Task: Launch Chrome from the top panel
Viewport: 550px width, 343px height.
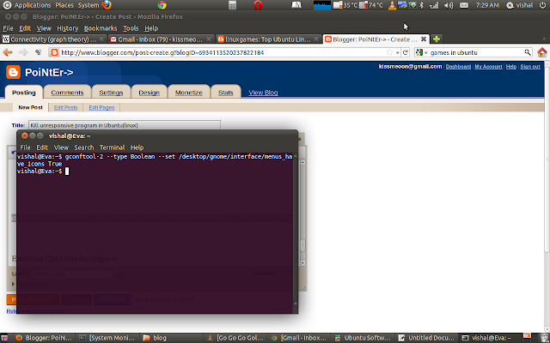Action: (x=162, y=5)
